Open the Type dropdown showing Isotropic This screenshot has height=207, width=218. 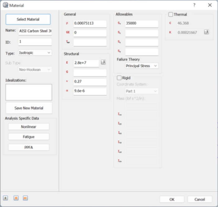[35, 53]
